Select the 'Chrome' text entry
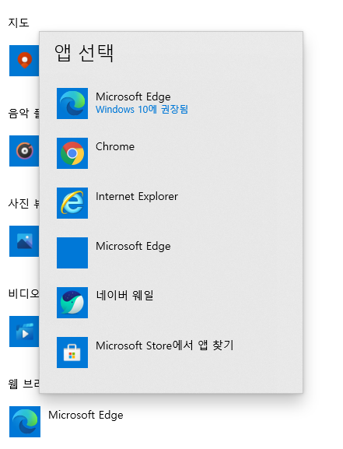343x449 pixels. 115,146
